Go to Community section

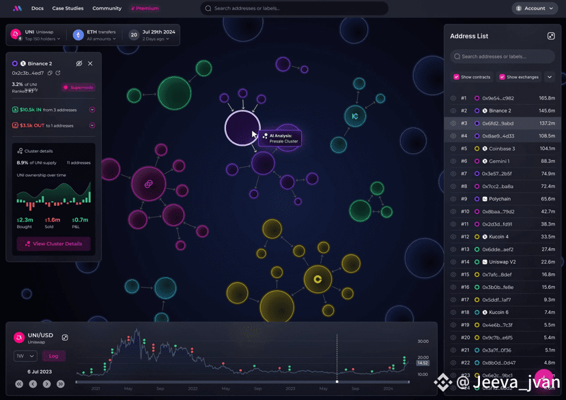point(107,8)
